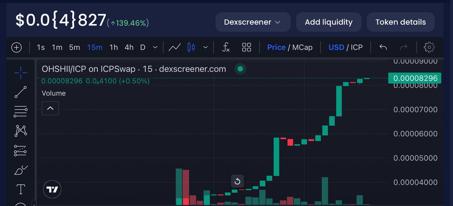Screen dimensions: 453x206
Task: Switch chart to 1h interval
Action: (x=114, y=48)
